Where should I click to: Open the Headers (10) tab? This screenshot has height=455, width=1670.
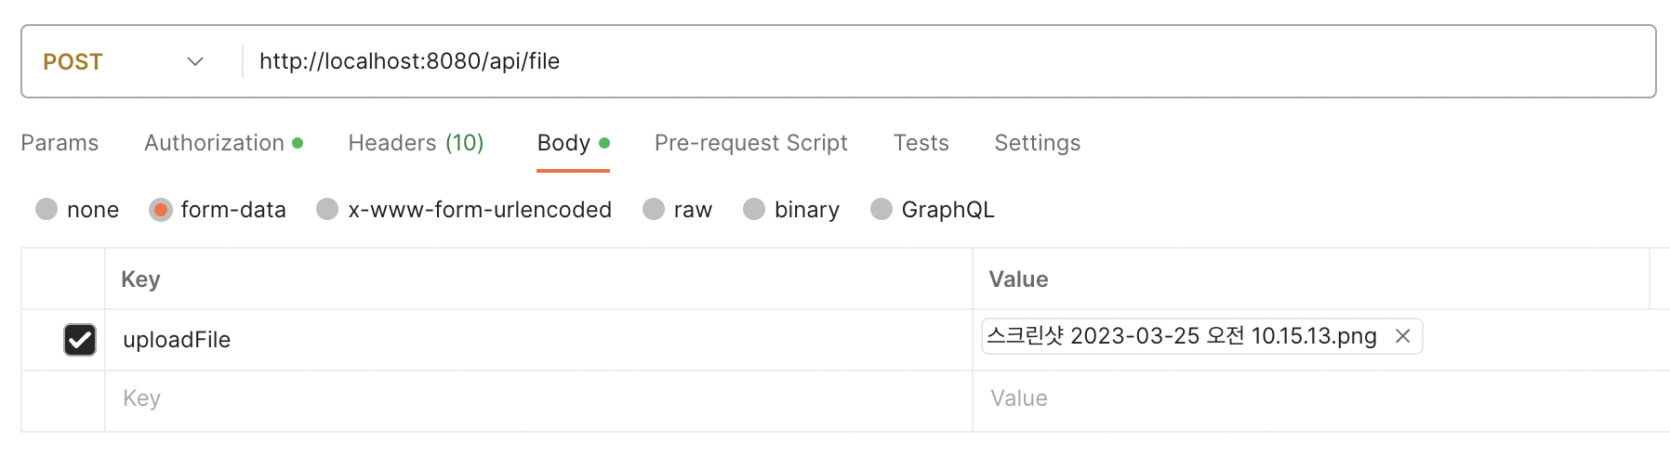click(x=416, y=143)
